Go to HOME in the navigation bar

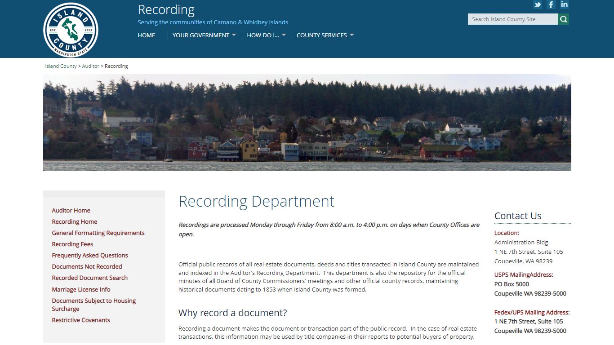pyautogui.click(x=147, y=35)
